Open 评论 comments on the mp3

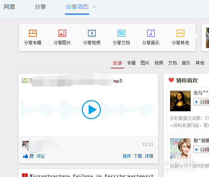(x=40, y=156)
